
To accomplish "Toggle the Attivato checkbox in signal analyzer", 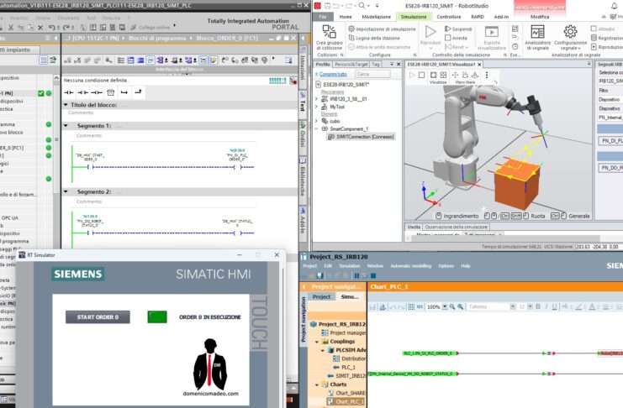I will click(x=594, y=29).
